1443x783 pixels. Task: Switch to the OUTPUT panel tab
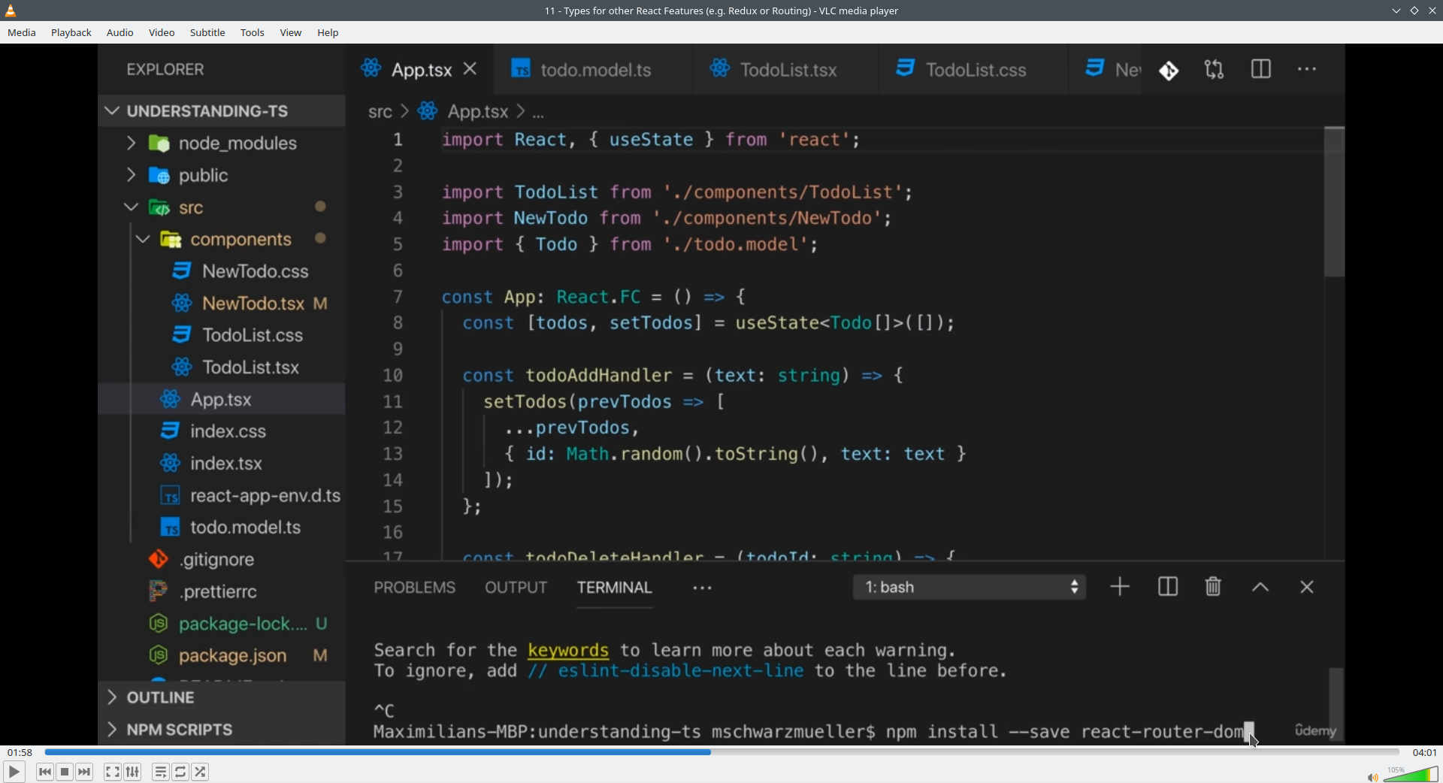click(x=516, y=588)
